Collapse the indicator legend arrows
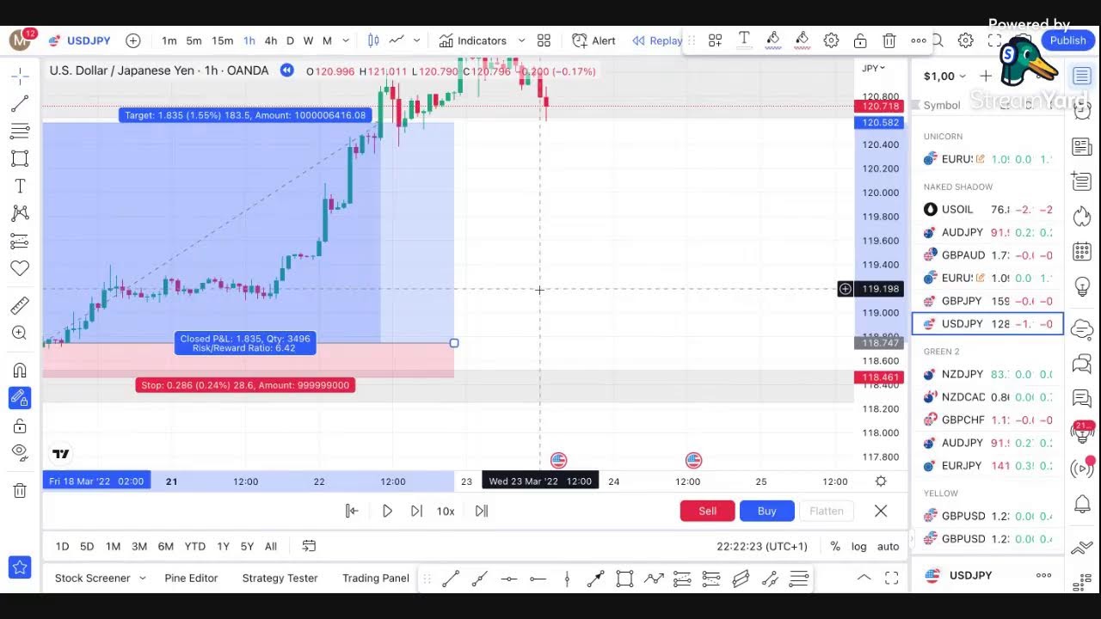1101x619 pixels. pos(286,70)
